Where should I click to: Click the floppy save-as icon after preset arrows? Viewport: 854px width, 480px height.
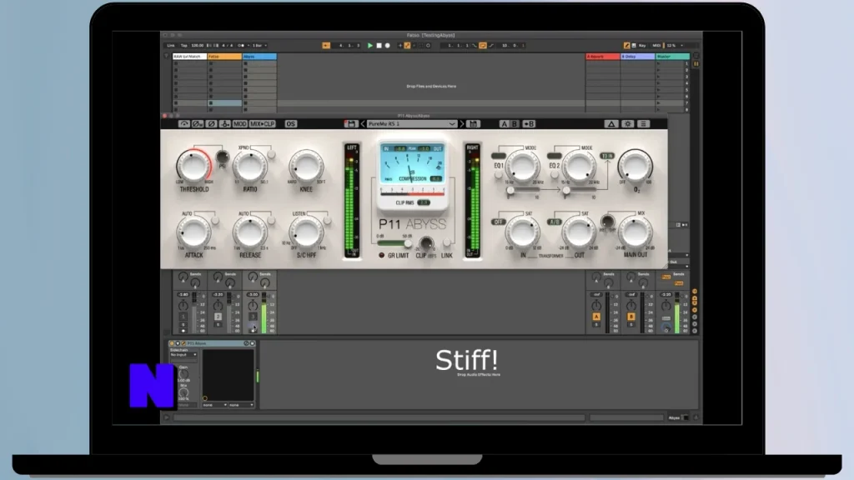474,124
